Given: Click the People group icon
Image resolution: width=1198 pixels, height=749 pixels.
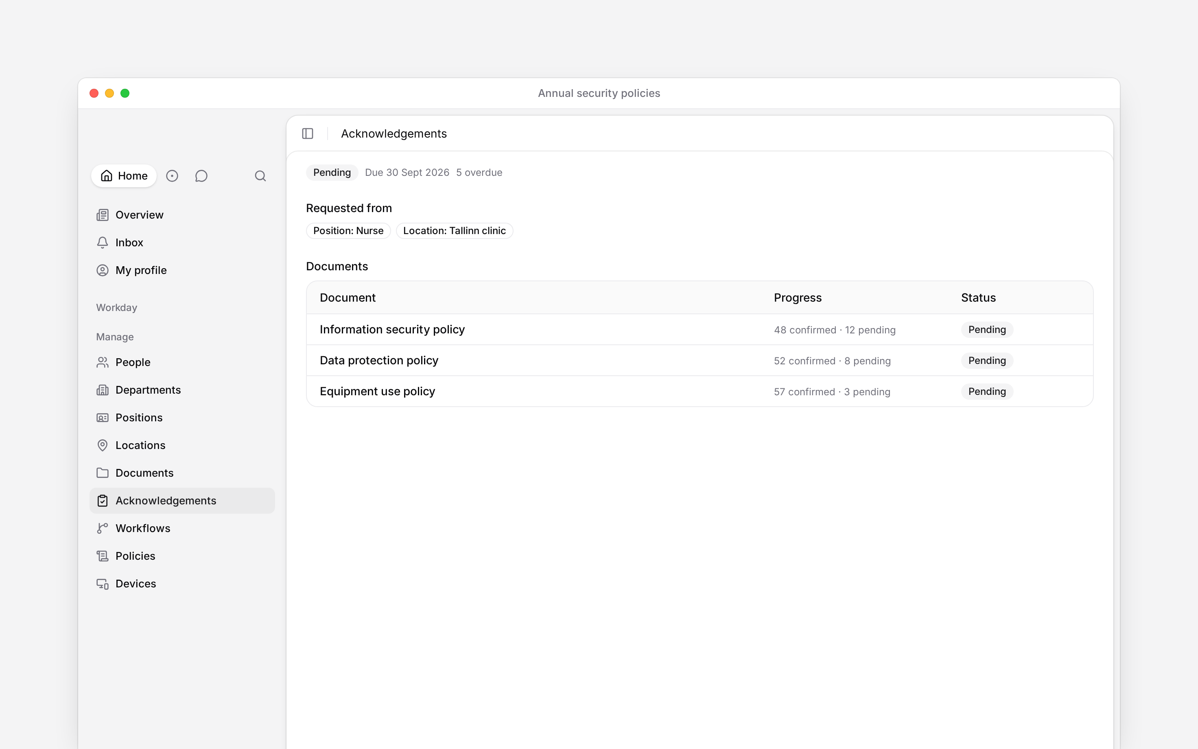Looking at the screenshot, I should tap(103, 363).
